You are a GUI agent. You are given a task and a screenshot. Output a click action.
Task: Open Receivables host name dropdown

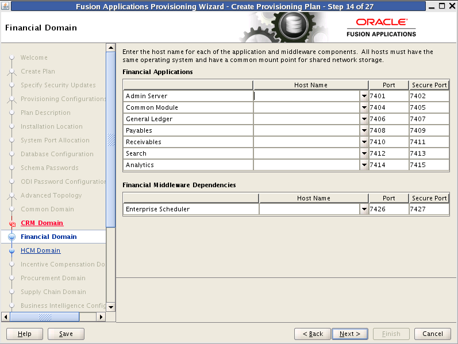coord(364,142)
